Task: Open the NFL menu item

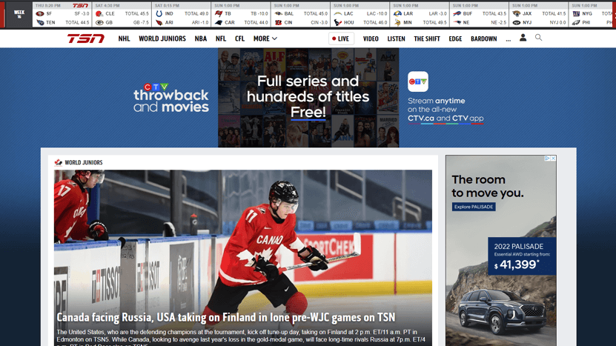Action: 221,39
